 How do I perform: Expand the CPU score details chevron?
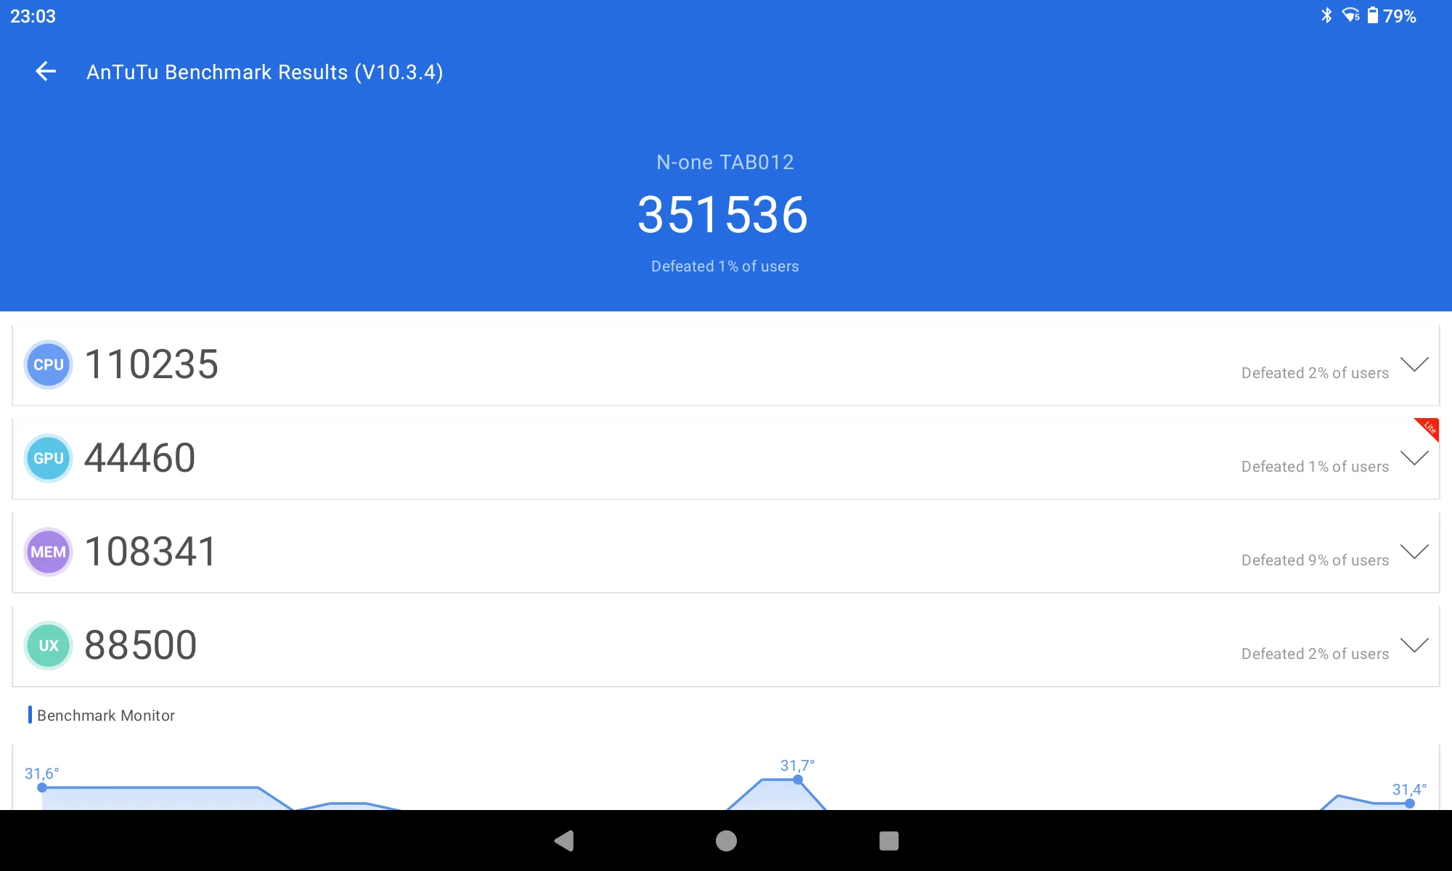click(x=1414, y=364)
